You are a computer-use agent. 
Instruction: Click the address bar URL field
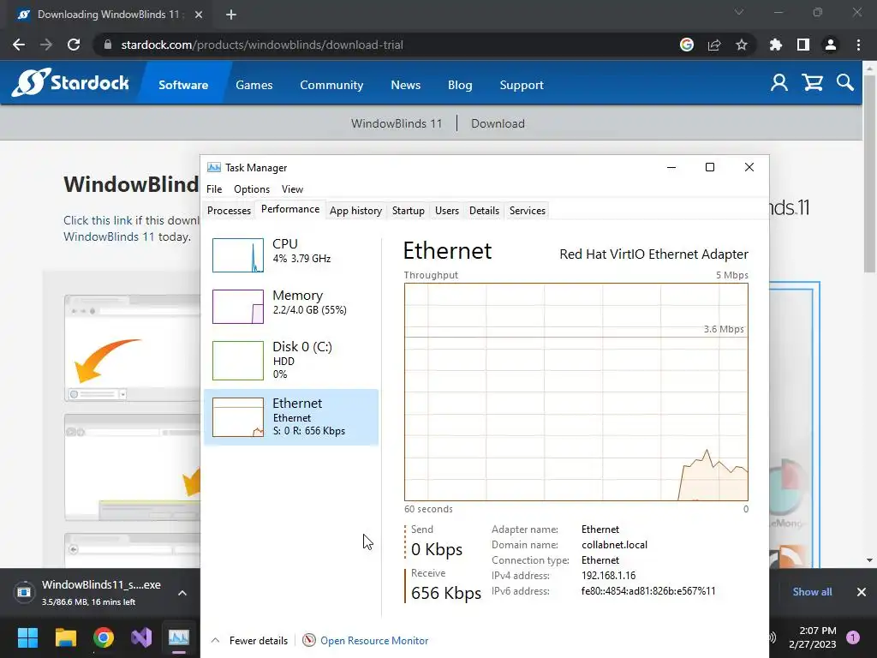coord(386,45)
